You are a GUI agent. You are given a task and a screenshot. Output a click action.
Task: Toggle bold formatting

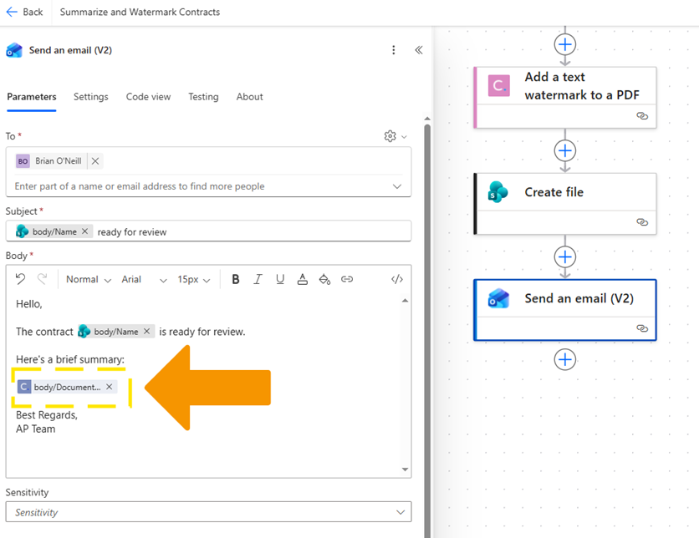236,279
